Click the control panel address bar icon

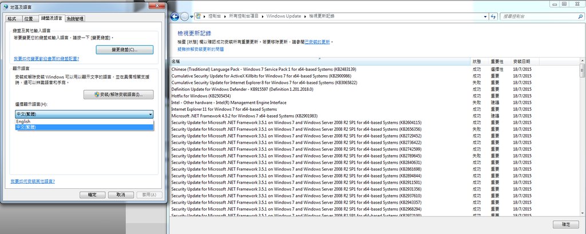199,17
